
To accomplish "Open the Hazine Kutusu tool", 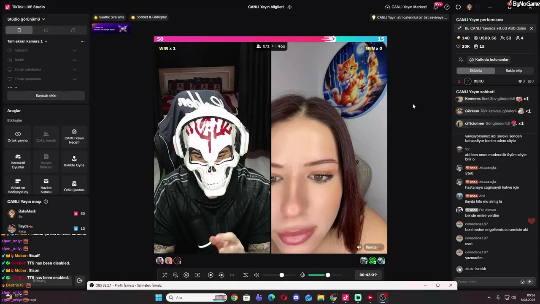I will pyautogui.click(x=46, y=186).
